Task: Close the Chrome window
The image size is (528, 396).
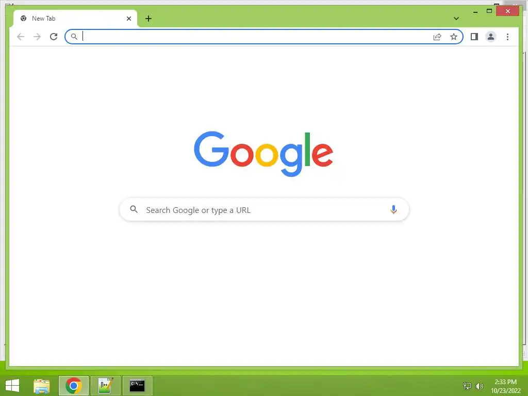Action: [x=508, y=11]
